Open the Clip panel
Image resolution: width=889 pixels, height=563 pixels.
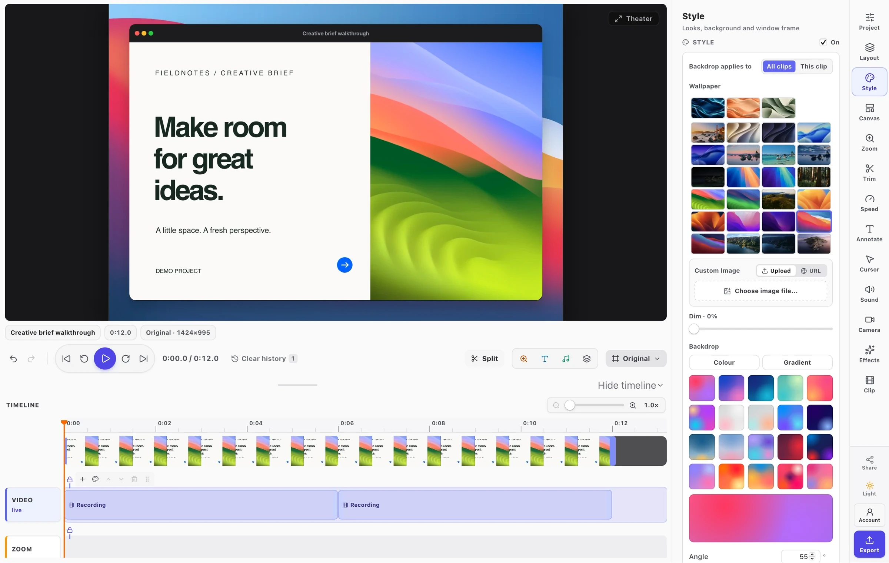coord(869,384)
